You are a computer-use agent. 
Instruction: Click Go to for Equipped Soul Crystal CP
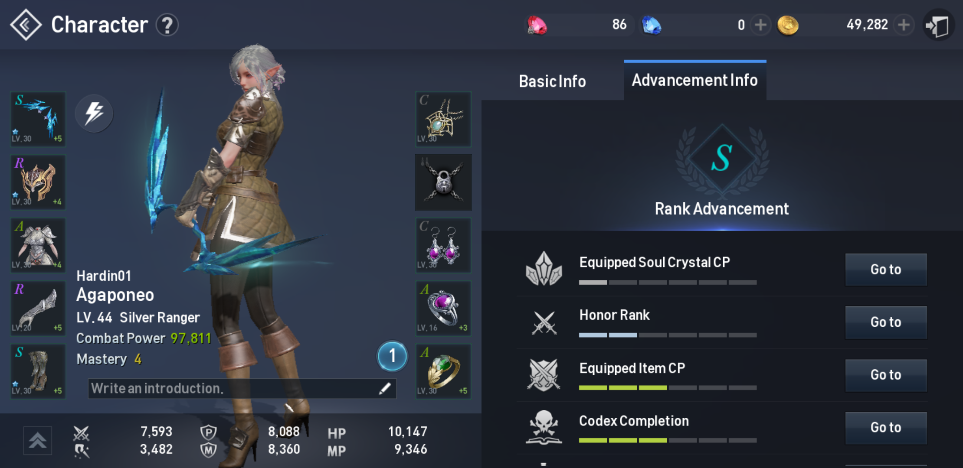(886, 270)
